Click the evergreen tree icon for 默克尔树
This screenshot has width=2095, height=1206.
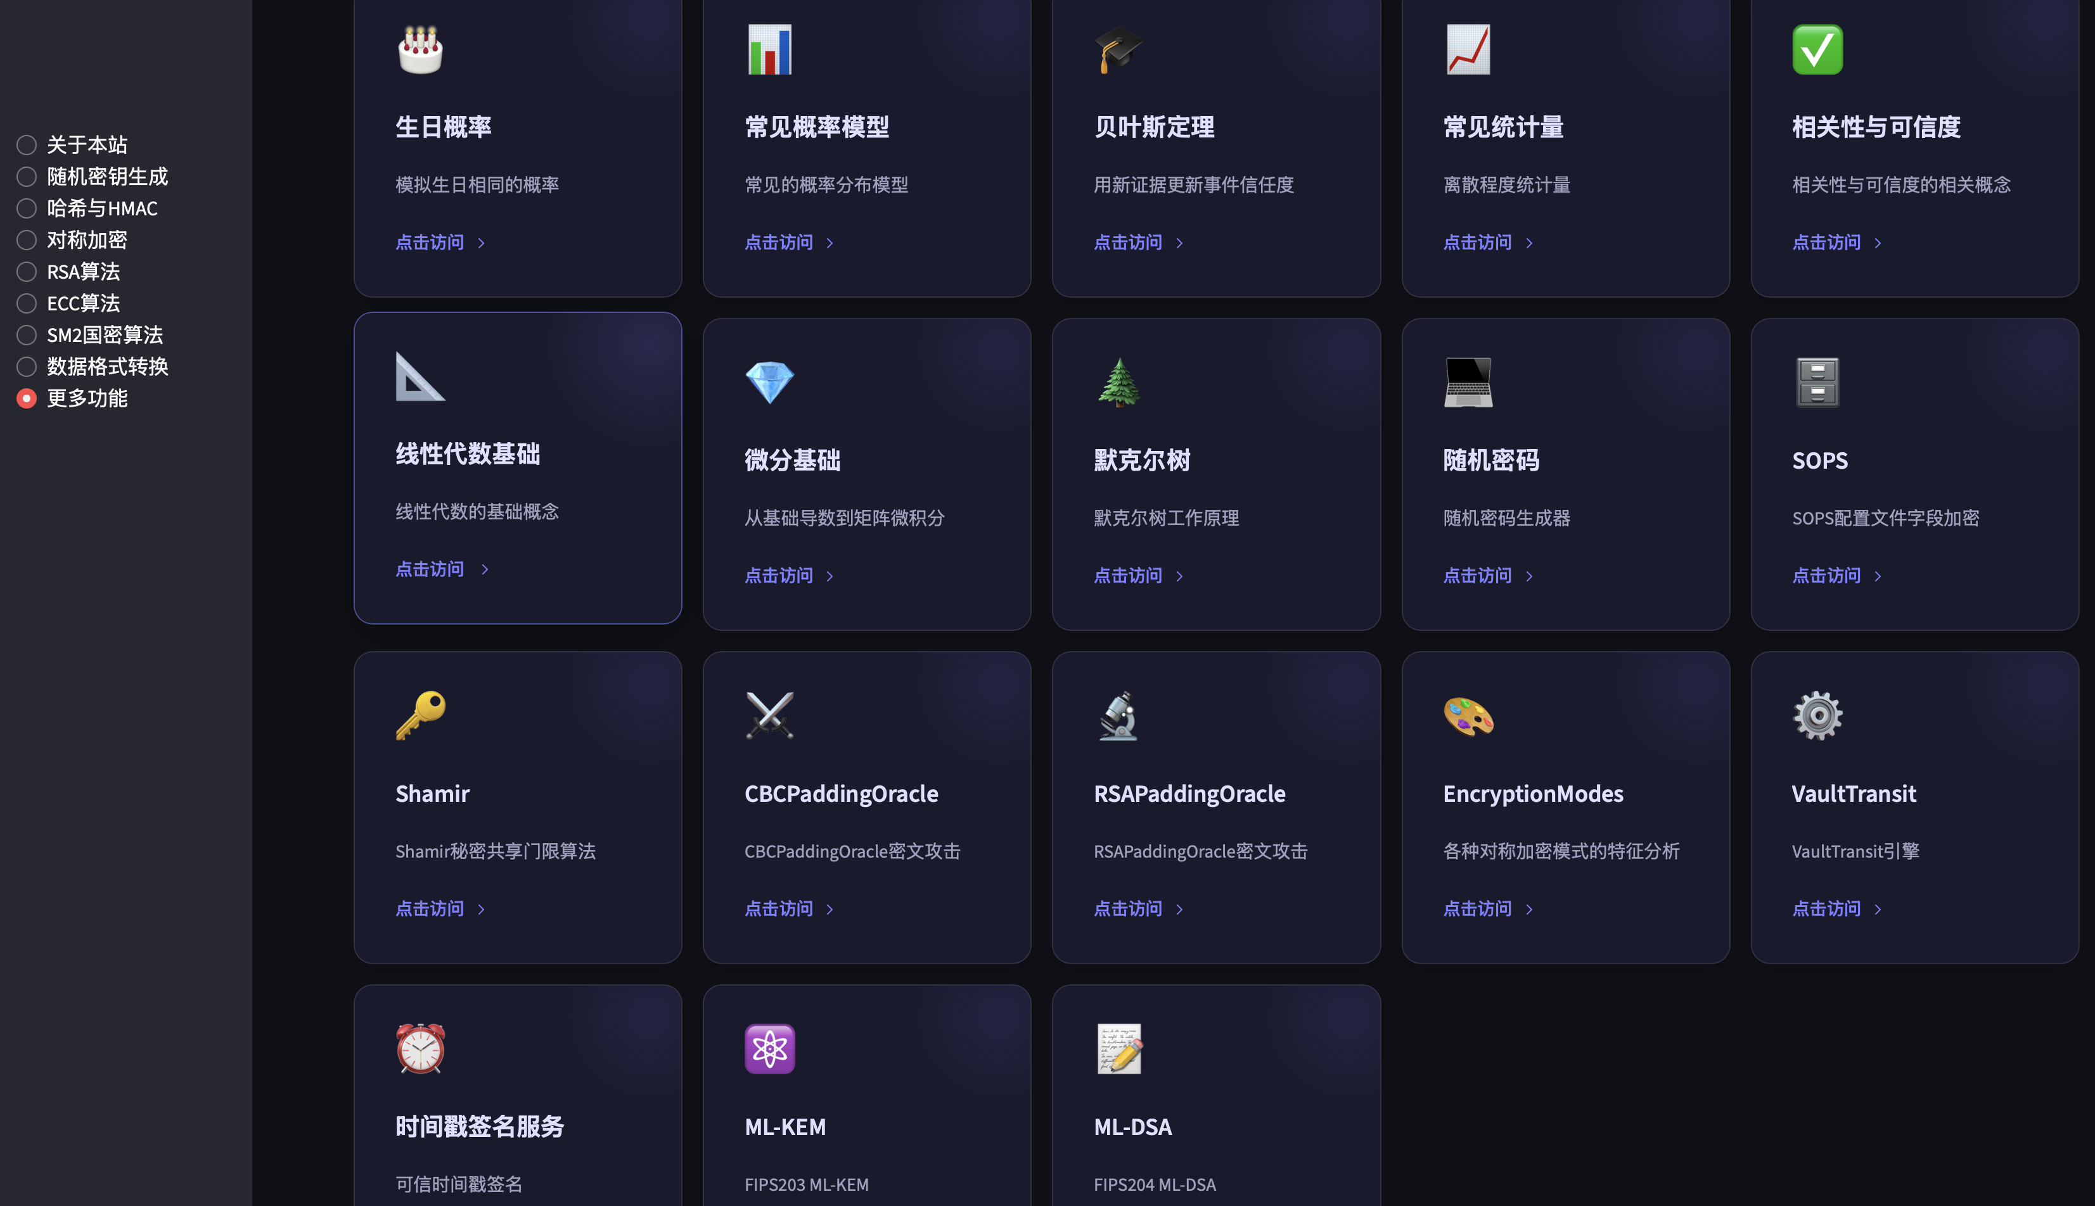1118,383
